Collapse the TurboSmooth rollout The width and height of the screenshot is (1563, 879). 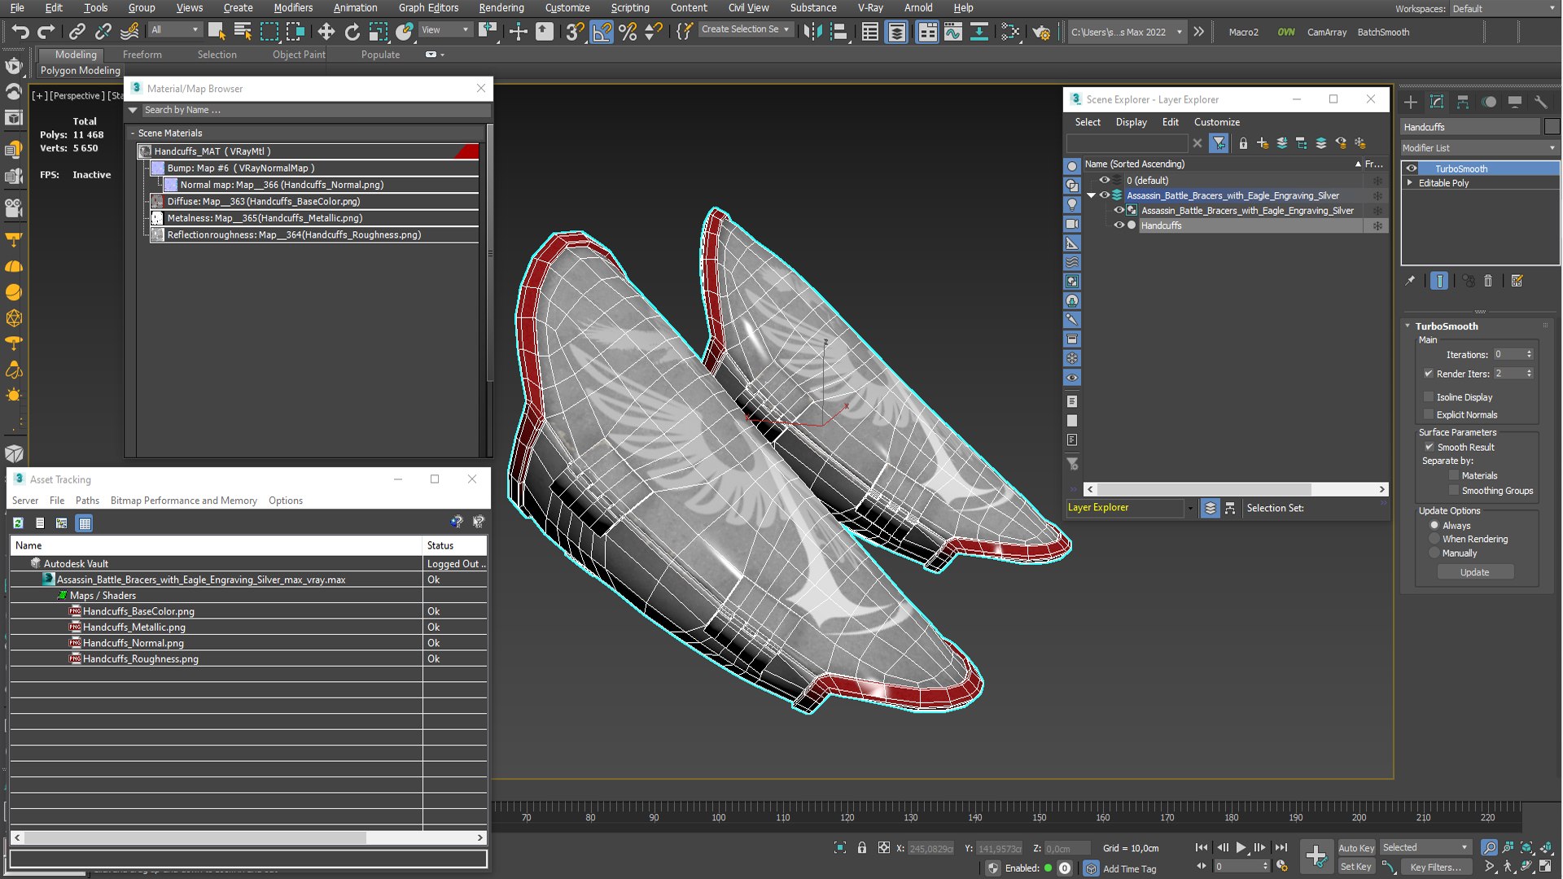[1408, 326]
